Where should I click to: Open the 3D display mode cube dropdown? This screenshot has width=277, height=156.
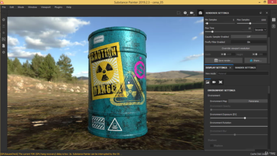click(185, 13)
